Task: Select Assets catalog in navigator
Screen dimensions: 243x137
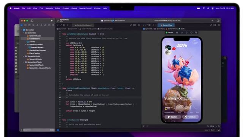Action: 31,41
